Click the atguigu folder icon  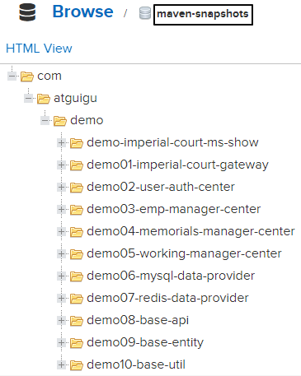[44, 99]
